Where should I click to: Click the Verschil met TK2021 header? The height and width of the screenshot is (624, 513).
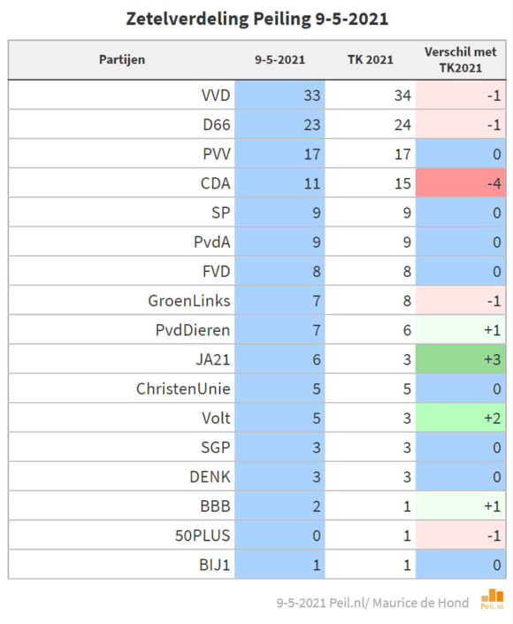[461, 59]
